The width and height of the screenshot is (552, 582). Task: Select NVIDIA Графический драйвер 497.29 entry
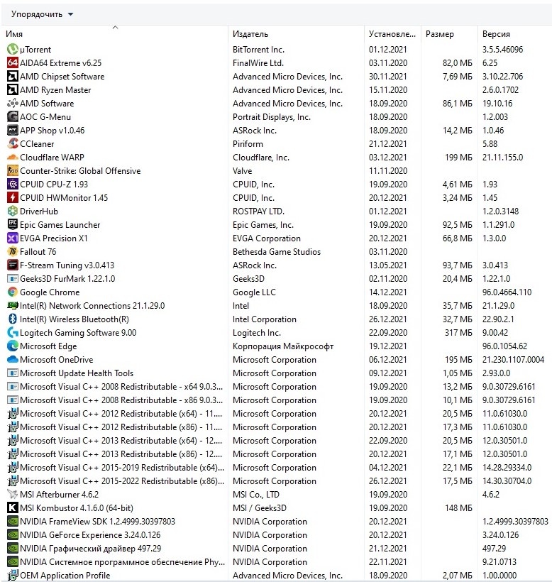[277, 548]
